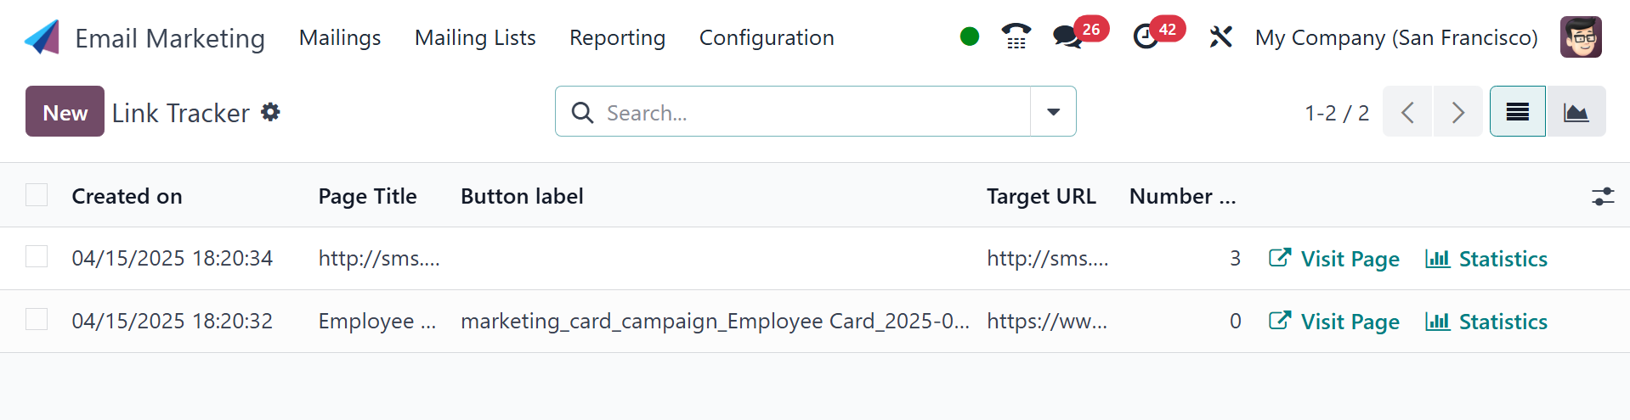Select the 18:20:32 record checkbox
The width and height of the screenshot is (1630, 420).
click(37, 320)
